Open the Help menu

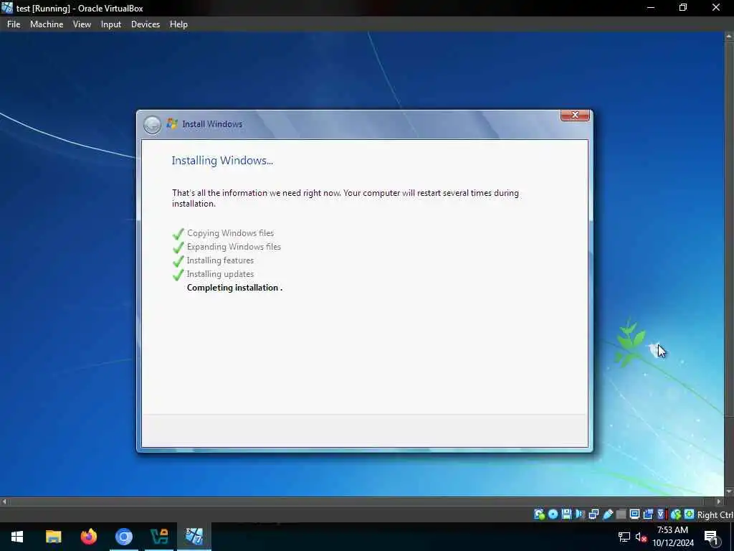tap(178, 24)
